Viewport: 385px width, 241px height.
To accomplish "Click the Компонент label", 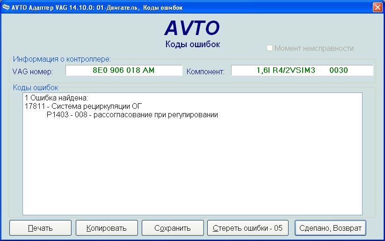I will click(x=205, y=71).
